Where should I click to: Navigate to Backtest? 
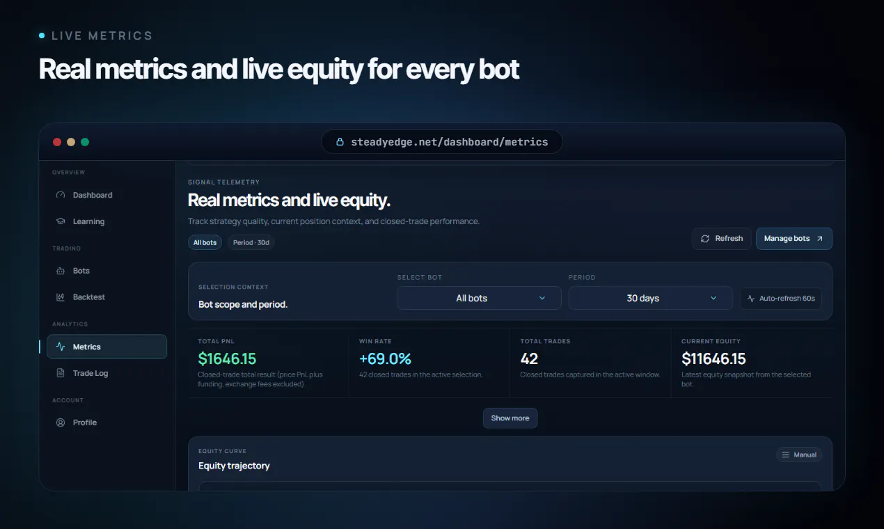(x=106, y=297)
